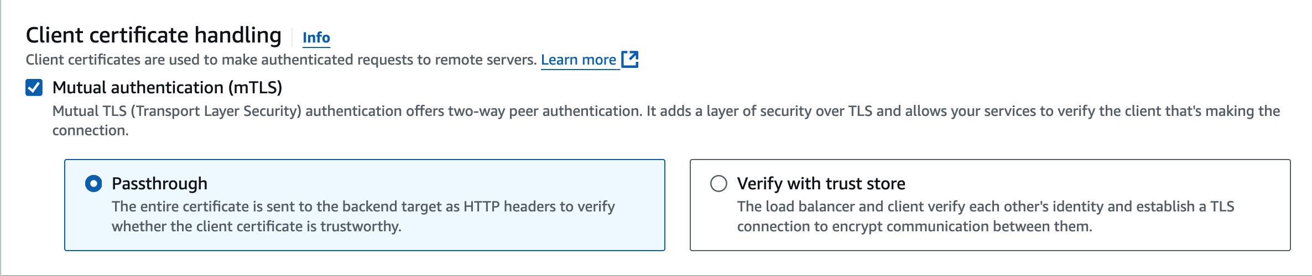
Task: Click the Mutual authentication (mTLS) label text
Action: point(167,87)
